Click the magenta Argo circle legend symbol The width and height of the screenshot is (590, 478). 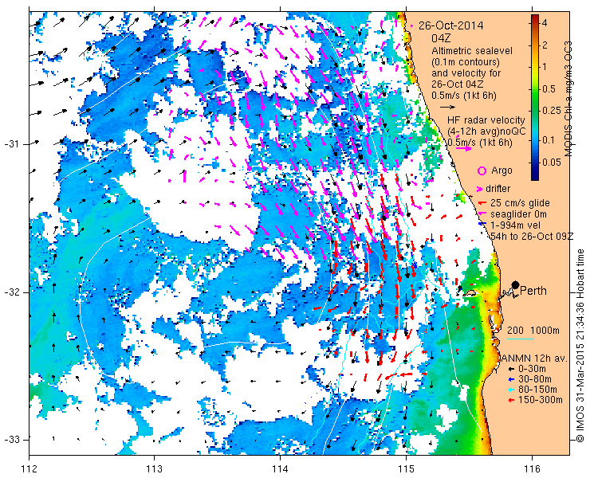click(482, 170)
